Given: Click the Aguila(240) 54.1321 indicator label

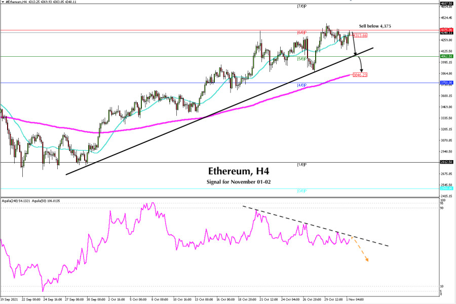Looking at the screenshot, I should click(16, 201).
